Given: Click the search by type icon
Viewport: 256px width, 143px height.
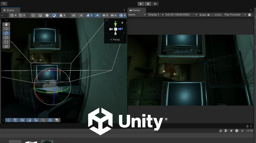Looking at the screenshot, I should (x=226, y=131).
